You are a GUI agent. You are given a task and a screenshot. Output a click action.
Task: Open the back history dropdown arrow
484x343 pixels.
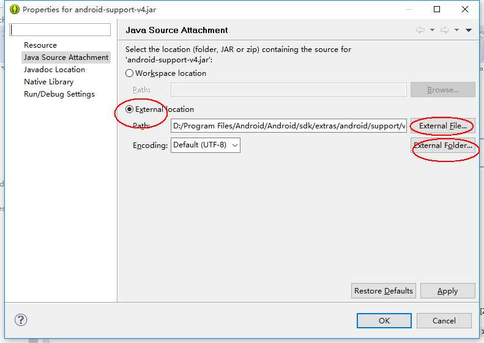433,30
